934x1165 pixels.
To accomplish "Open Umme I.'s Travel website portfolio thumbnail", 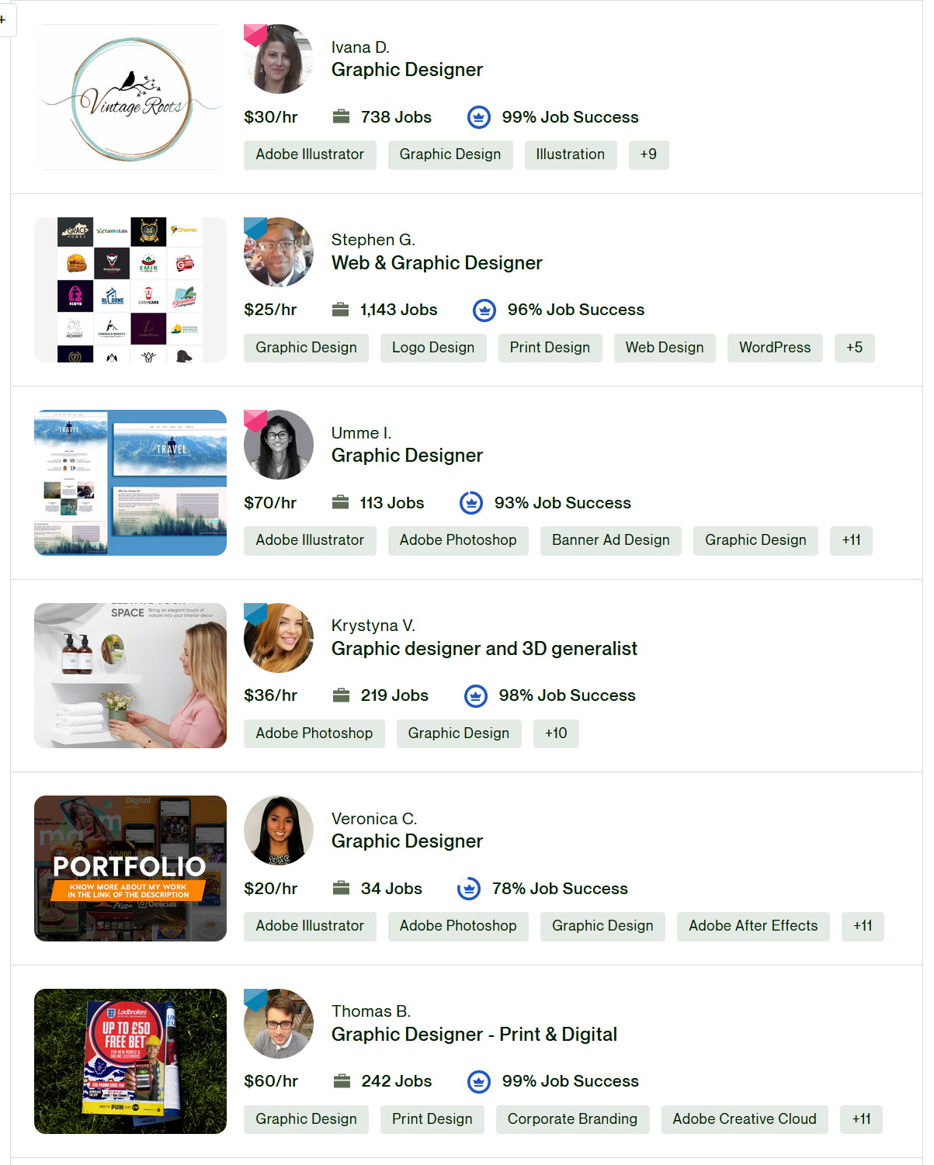I will (130, 483).
